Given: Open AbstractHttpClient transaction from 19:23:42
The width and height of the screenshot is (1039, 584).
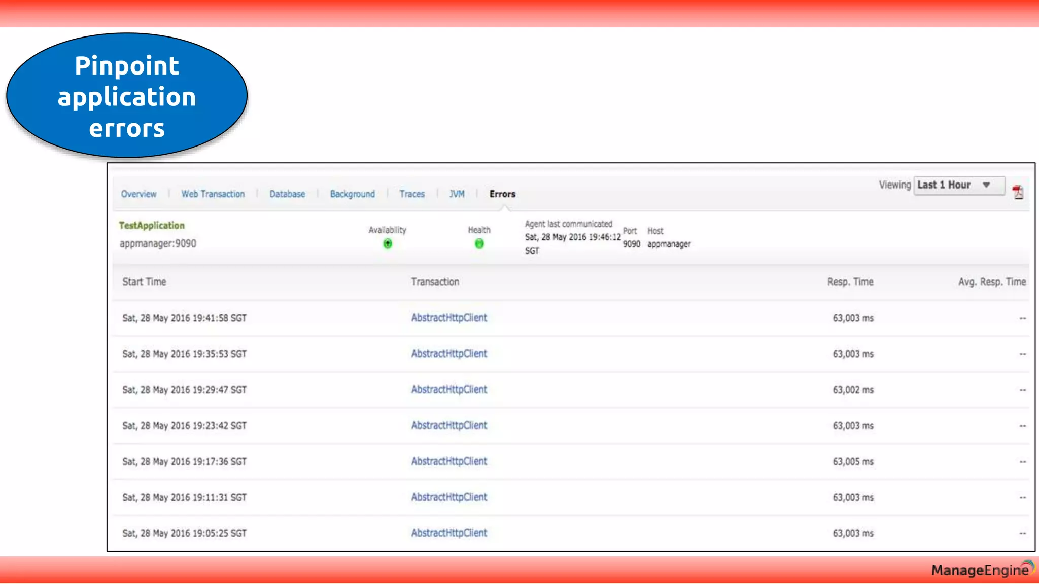Looking at the screenshot, I should click(x=449, y=426).
